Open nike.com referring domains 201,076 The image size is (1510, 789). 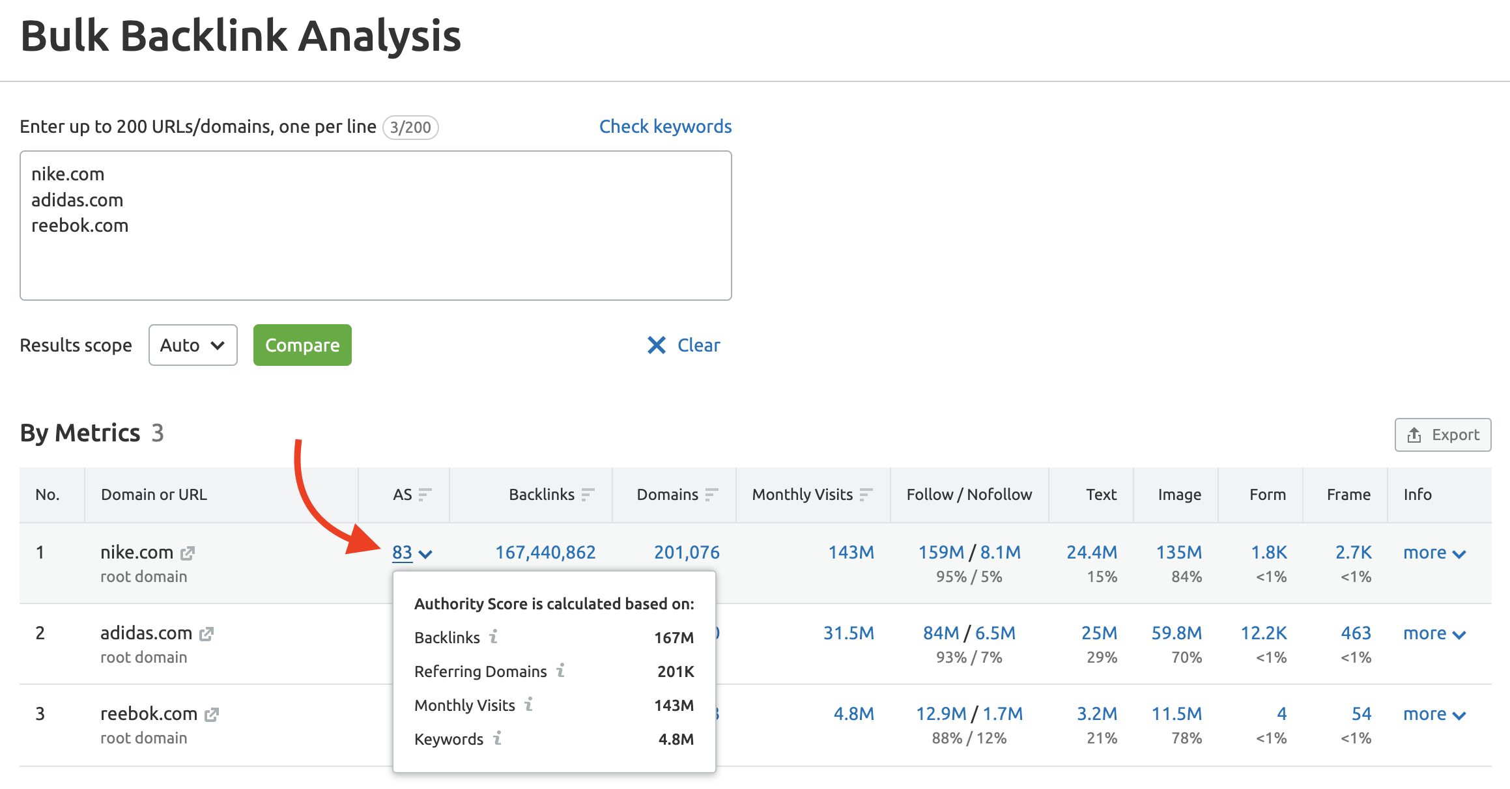click(687, 553)
